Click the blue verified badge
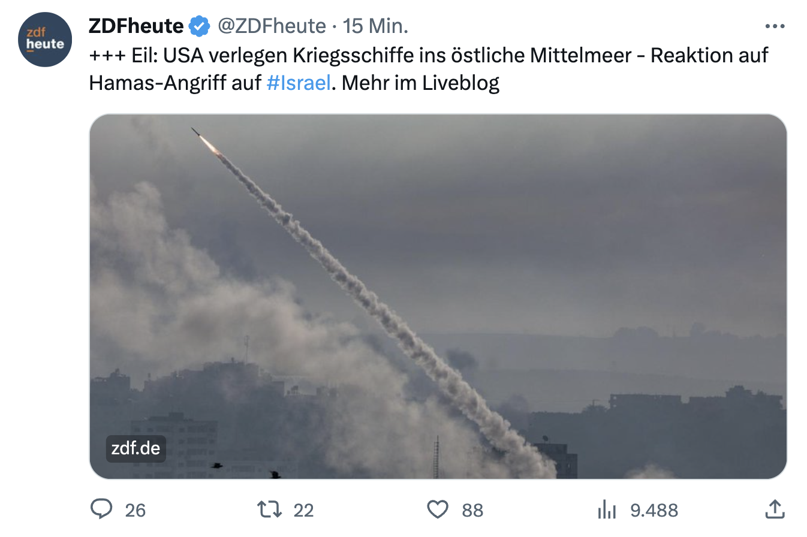Viewport: 807px width, 537px height. click(200, 26)
